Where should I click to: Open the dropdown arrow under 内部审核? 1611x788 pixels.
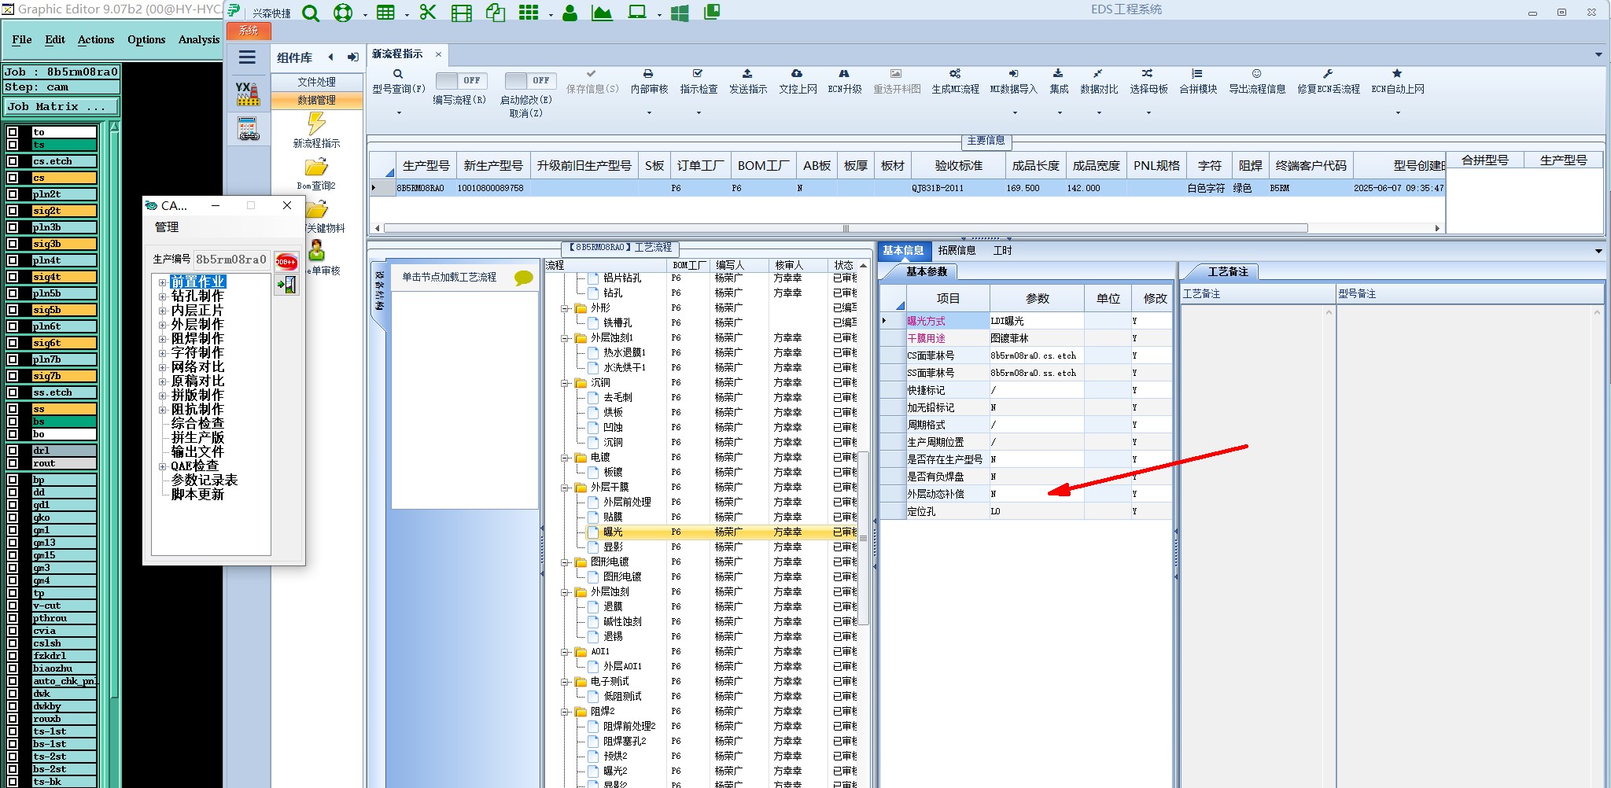(x=649, y=113)
